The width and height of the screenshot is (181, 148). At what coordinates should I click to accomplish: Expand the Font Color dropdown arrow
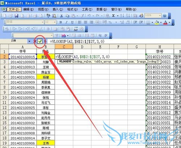169,22
